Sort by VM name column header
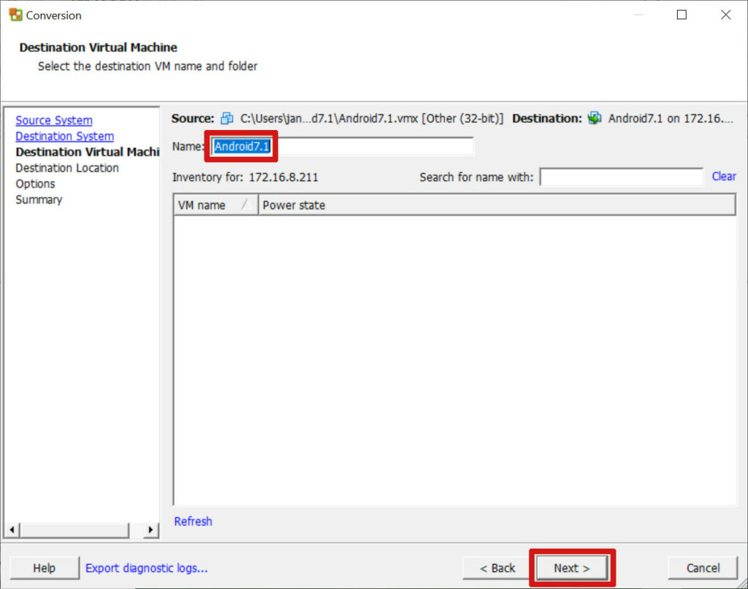The height and width of the screenshot is (589, 748). [x=215, y=205]
